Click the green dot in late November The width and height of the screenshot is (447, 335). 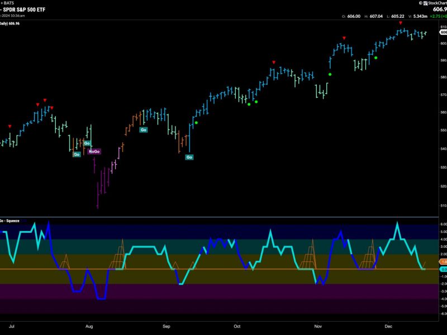375,58
